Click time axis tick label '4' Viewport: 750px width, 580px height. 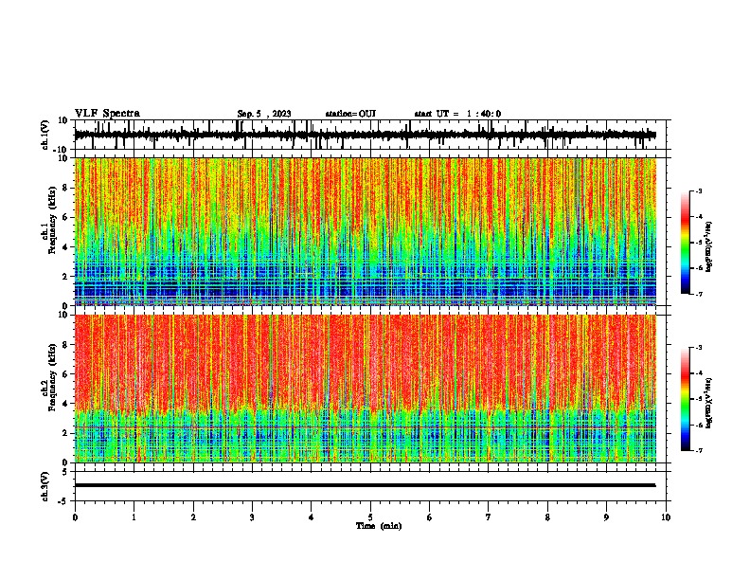311,517
